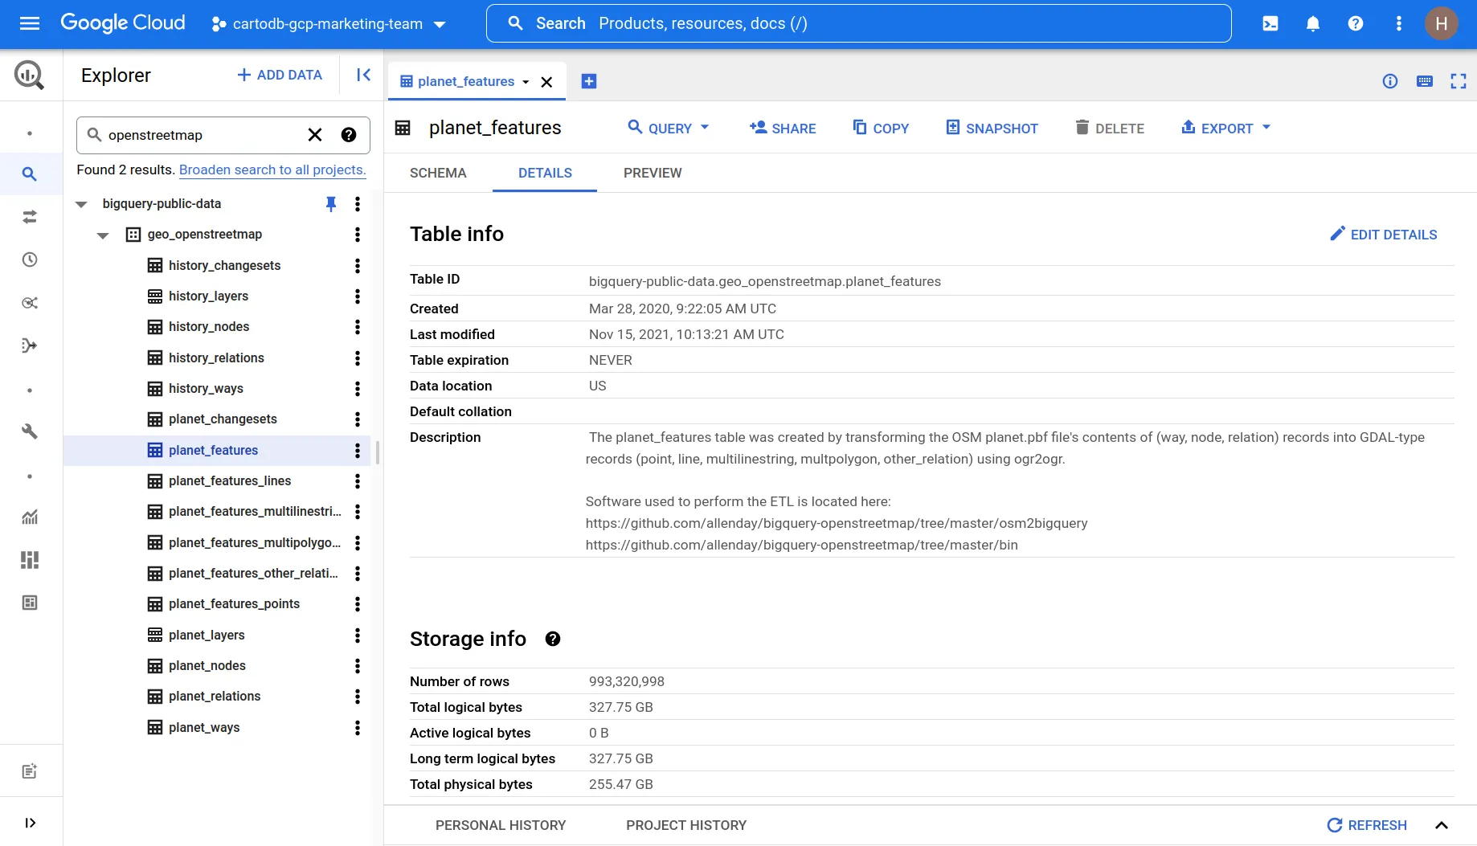Switch to the SCHEMA tab
This screenshot has height=846, width=1477.
[438, 173]
